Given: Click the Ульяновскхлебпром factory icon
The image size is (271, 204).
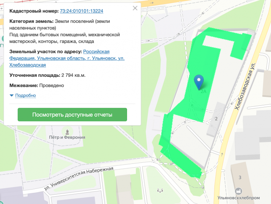Looking at the screenshot, I should coord(238,191).
